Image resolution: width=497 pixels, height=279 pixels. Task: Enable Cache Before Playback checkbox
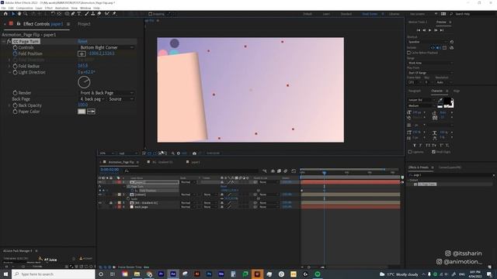409,53
